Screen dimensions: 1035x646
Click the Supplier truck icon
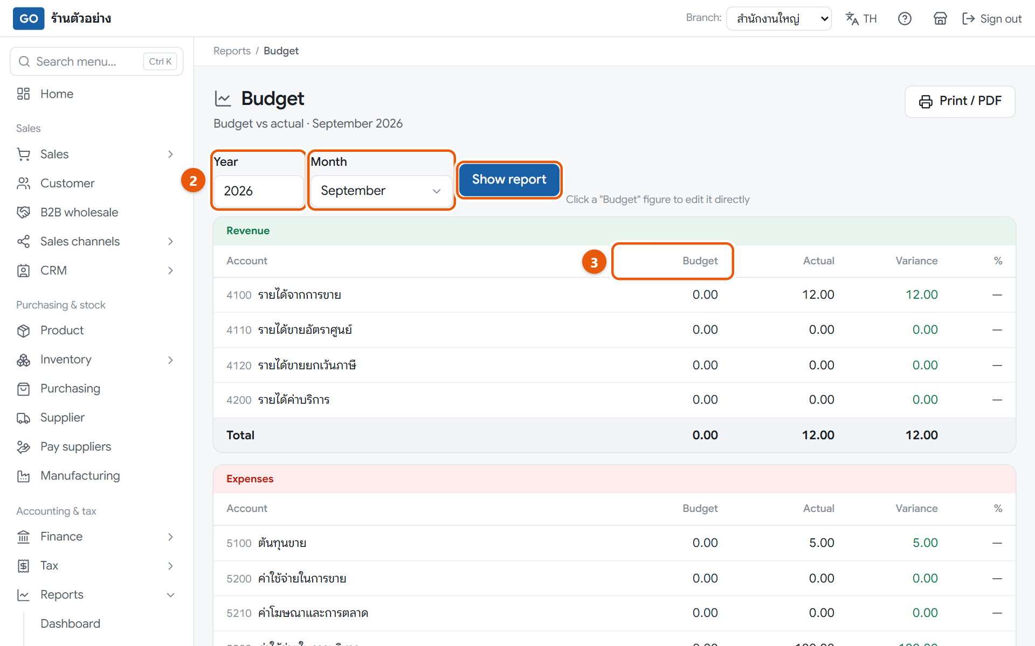(23, 418)
